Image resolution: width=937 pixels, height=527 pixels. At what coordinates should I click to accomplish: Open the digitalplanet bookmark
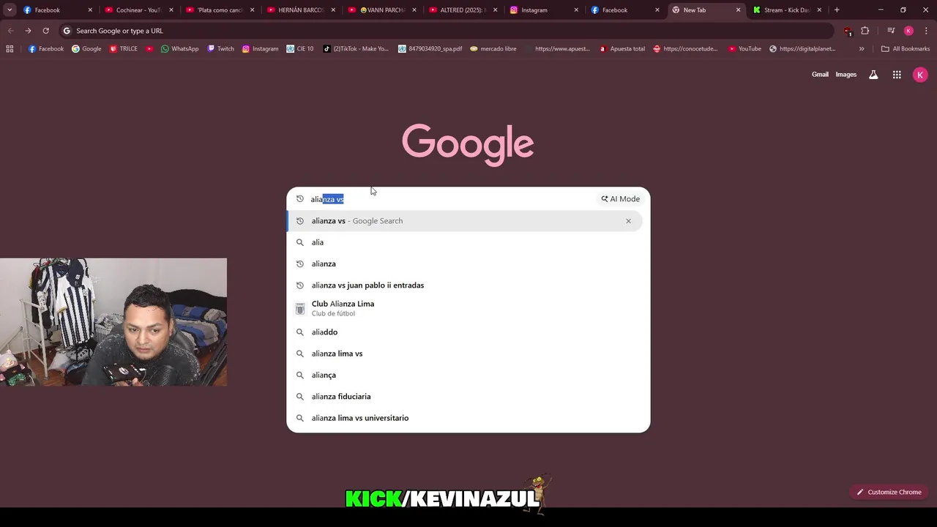point(802,49)
